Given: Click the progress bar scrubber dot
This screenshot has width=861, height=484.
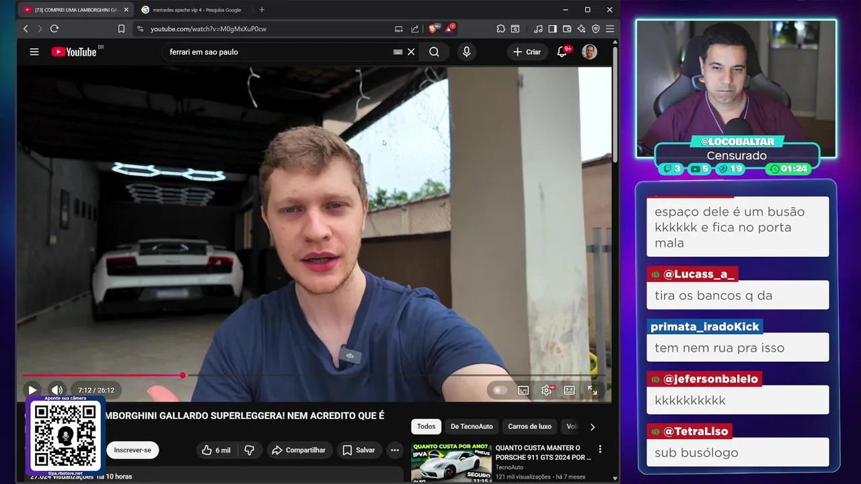Looking at the screenshot, I should [183, 375].
